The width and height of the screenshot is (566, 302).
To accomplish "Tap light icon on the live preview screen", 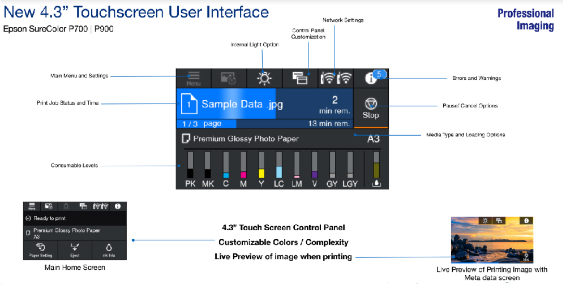I will [485, 221].
